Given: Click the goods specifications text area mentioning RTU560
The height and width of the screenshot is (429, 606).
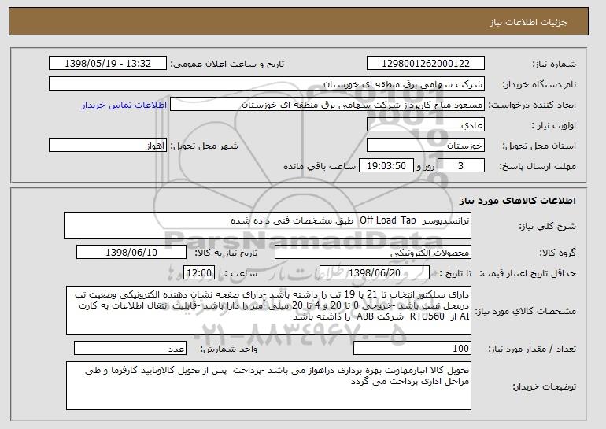Looking at the screenshot, I should pos(269,310).
